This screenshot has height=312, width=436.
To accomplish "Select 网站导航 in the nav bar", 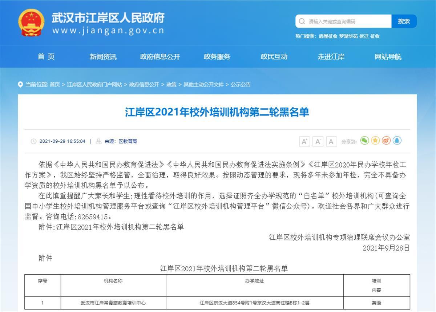I will 388,57.
